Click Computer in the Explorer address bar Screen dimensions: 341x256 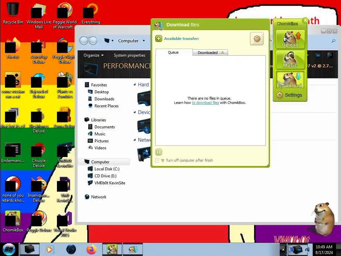tap(128, 41)
